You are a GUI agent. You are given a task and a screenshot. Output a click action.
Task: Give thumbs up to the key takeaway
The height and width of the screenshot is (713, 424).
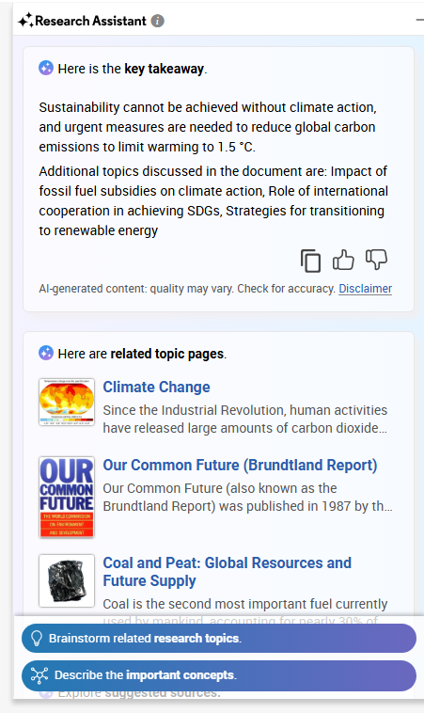pyautogui.click(x=343, y=261)
